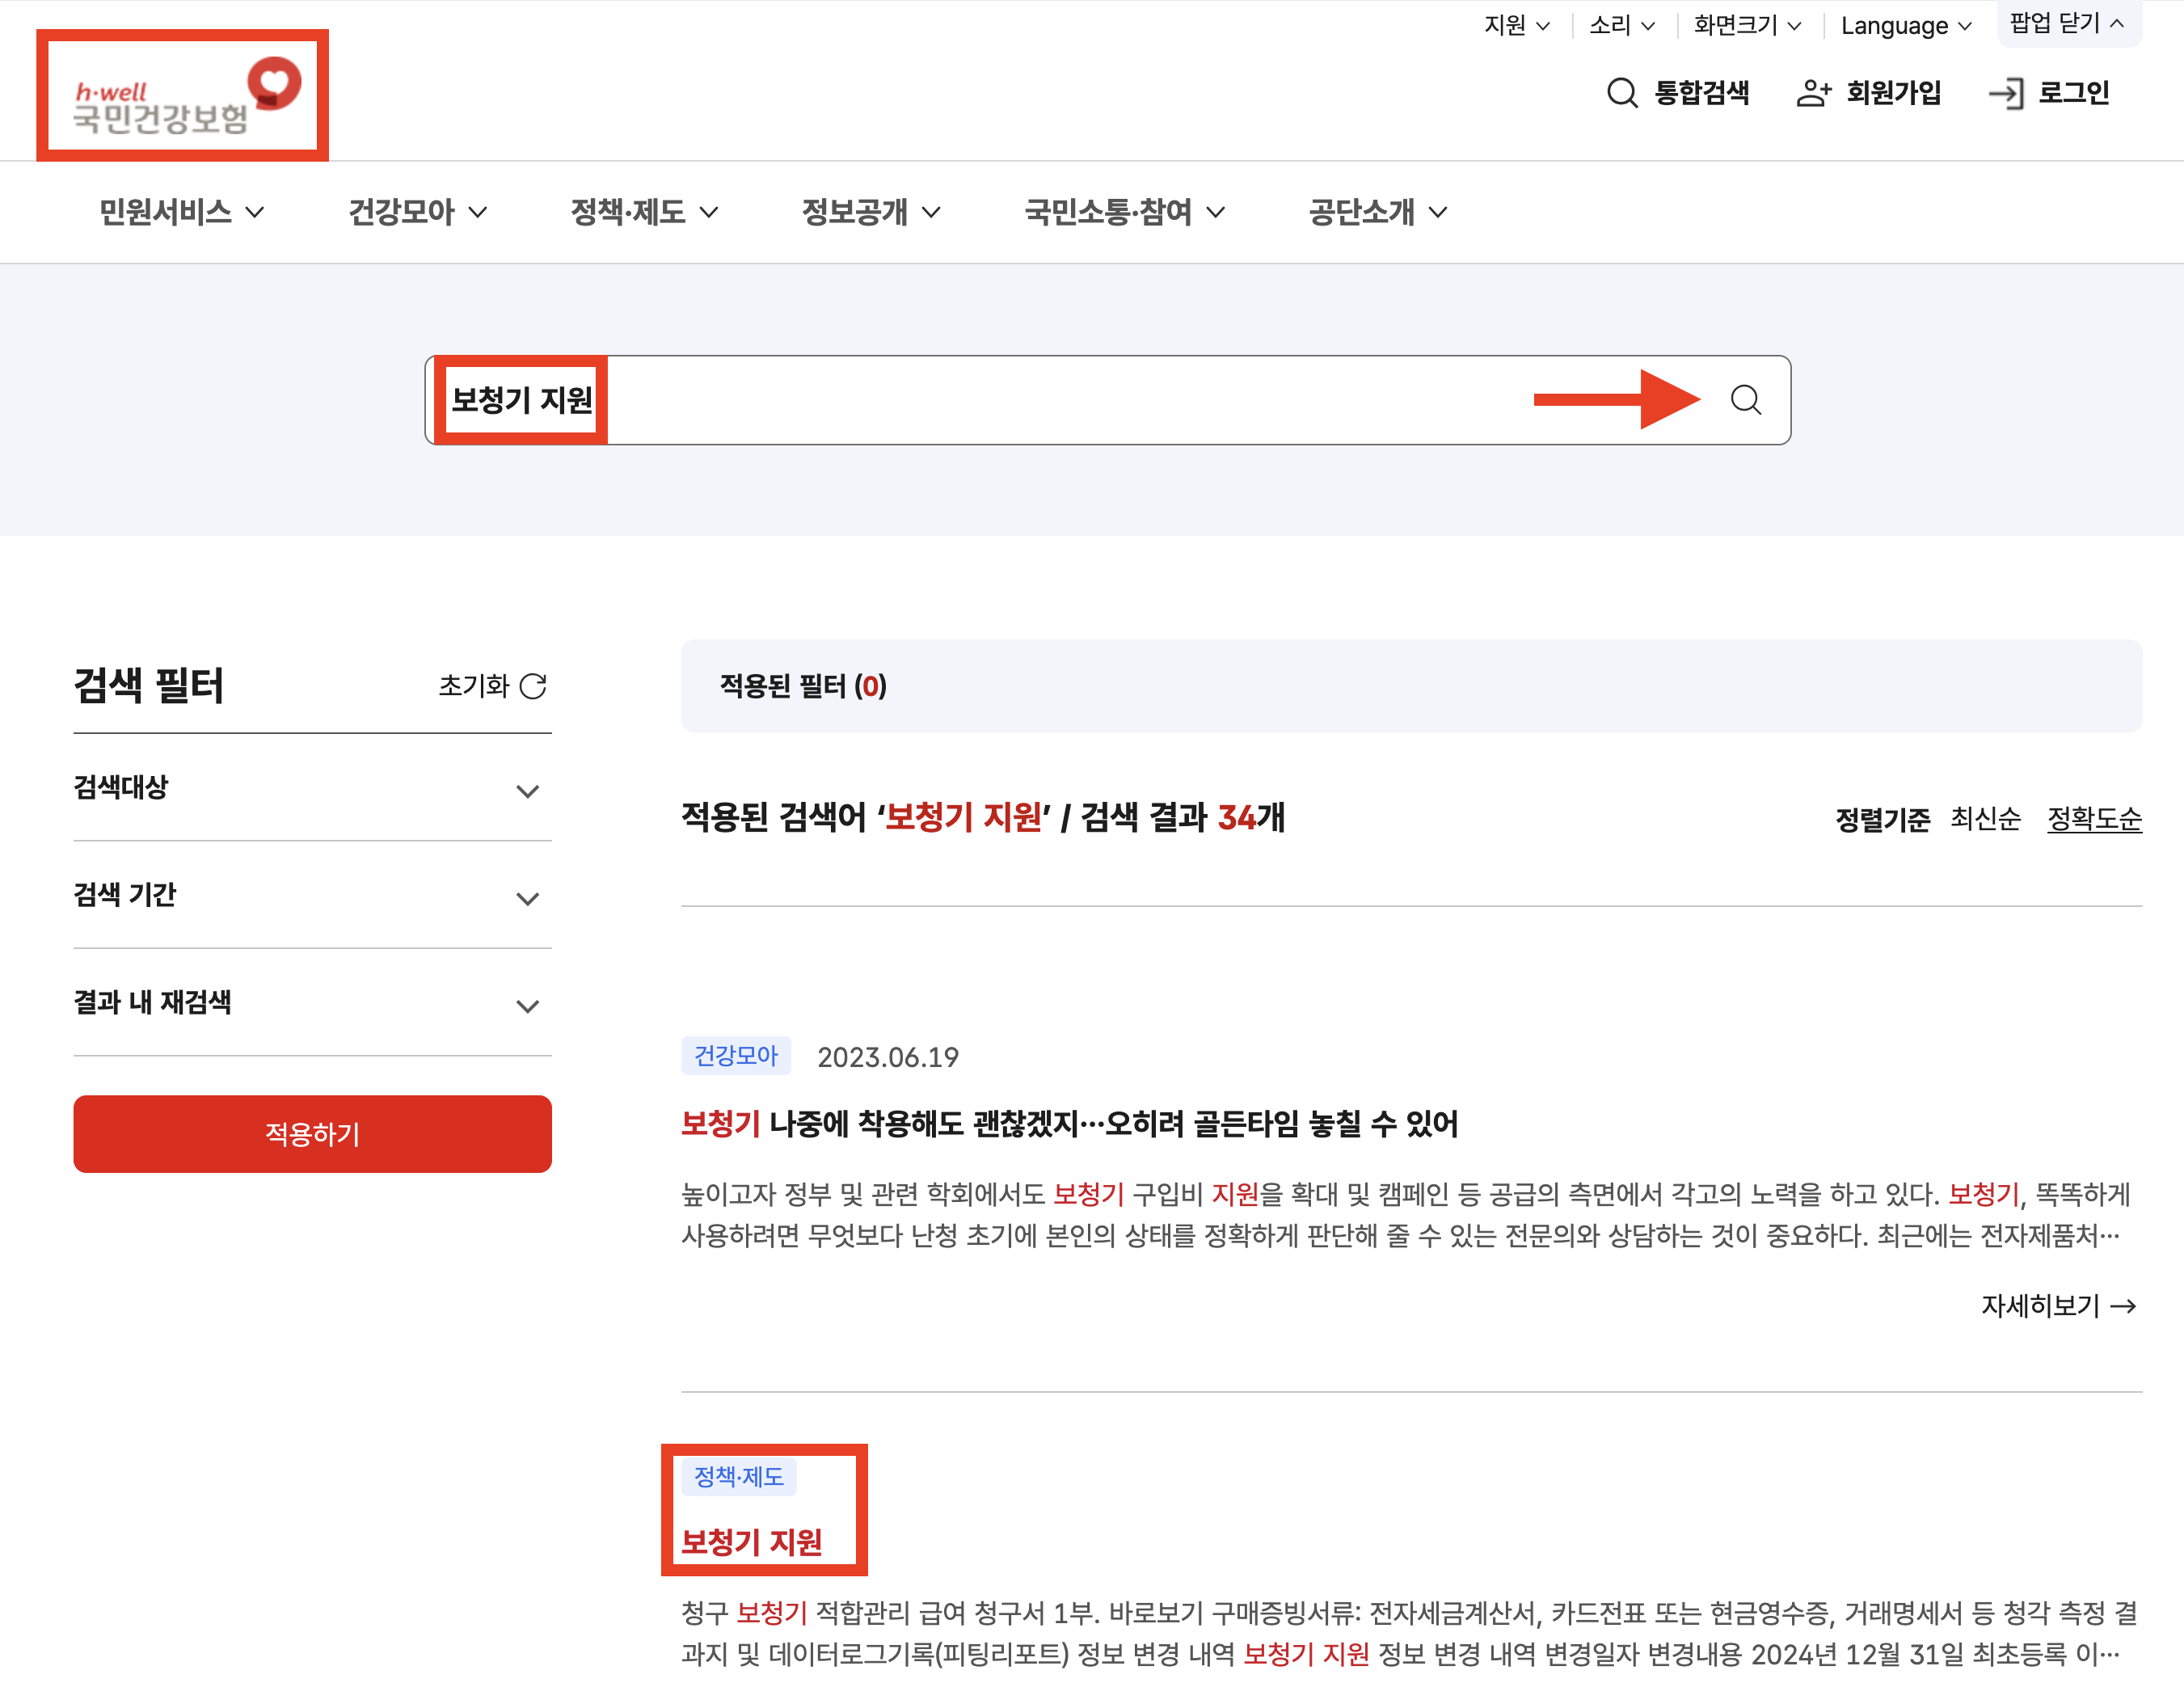Screen dimensions: 2184x1683
Task: Reset filters with the 초기화 refresh icon
Action: (x=533, y=686)
